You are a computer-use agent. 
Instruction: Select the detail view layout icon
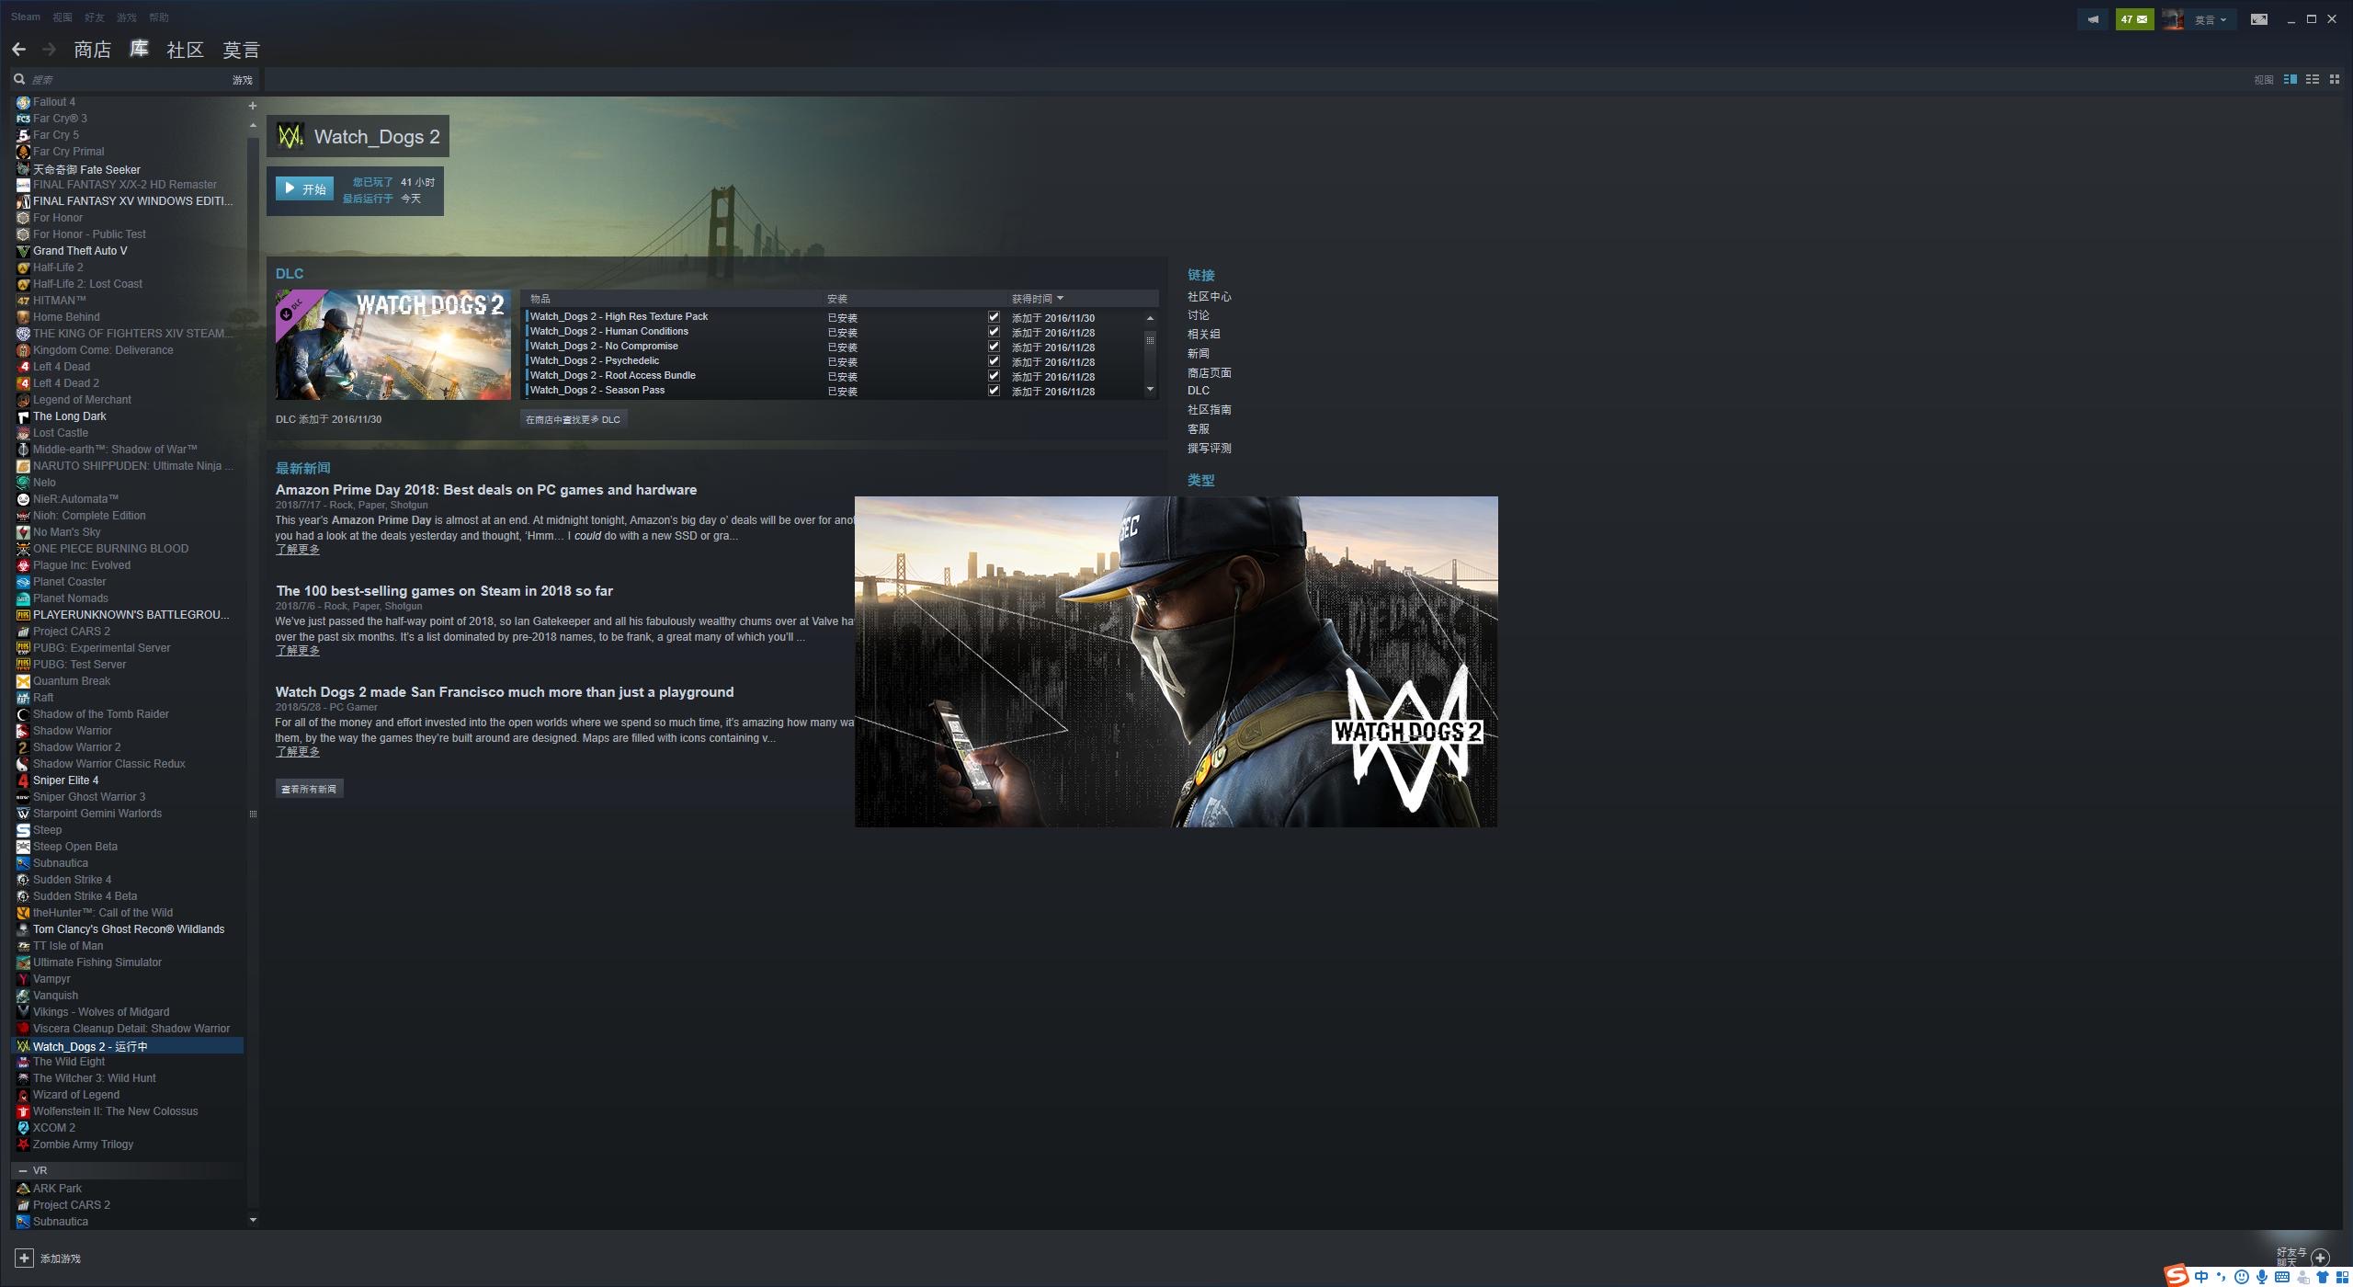pos(2290,80)
